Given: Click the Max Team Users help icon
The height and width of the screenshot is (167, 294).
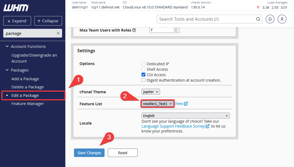Looking at the screenshot, I should click(134, 30).
